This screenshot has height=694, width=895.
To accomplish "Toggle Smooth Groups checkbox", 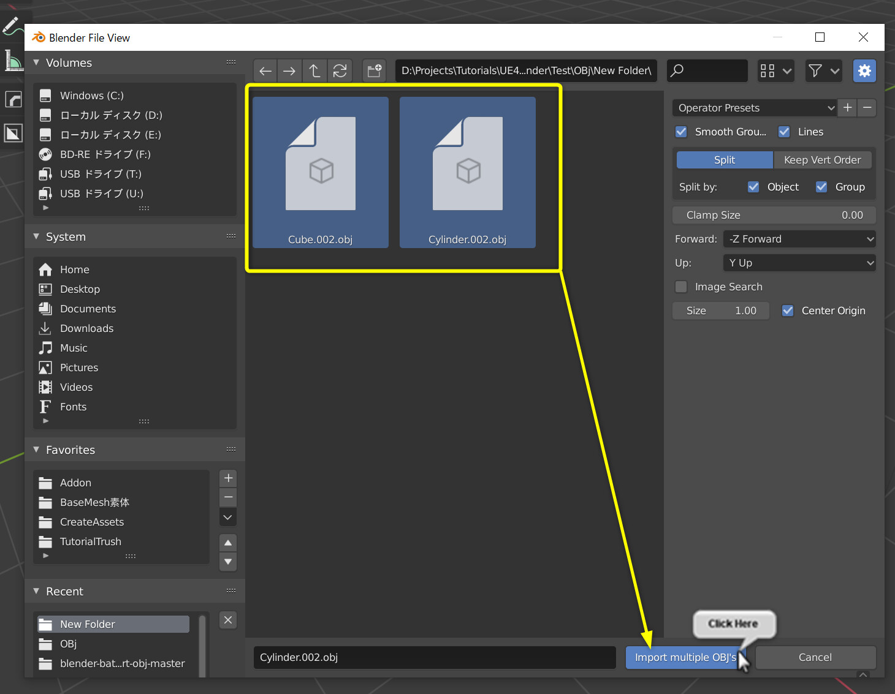I will pyautogui.click(x=681, y=132).
